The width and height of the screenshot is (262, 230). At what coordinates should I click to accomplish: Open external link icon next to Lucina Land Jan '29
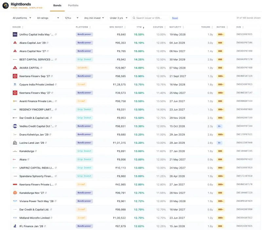[x=46, y=143]
